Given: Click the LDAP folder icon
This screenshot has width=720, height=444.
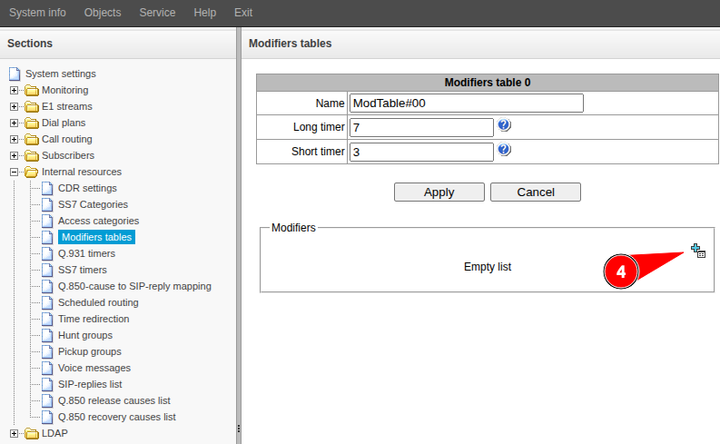Looking at the screenshot, I should 32,434.
